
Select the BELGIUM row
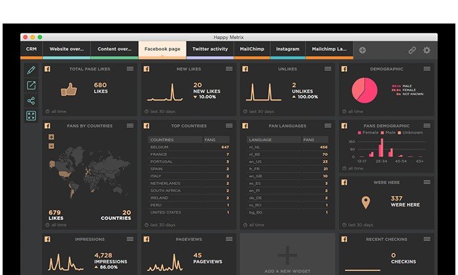pos(189,147)
